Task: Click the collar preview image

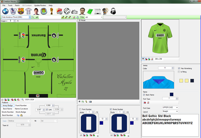Action: click(x=158, y=80)
